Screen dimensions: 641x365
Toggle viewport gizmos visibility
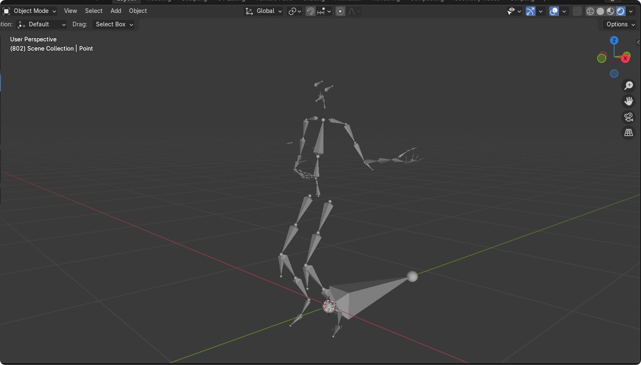pos(530,12)
